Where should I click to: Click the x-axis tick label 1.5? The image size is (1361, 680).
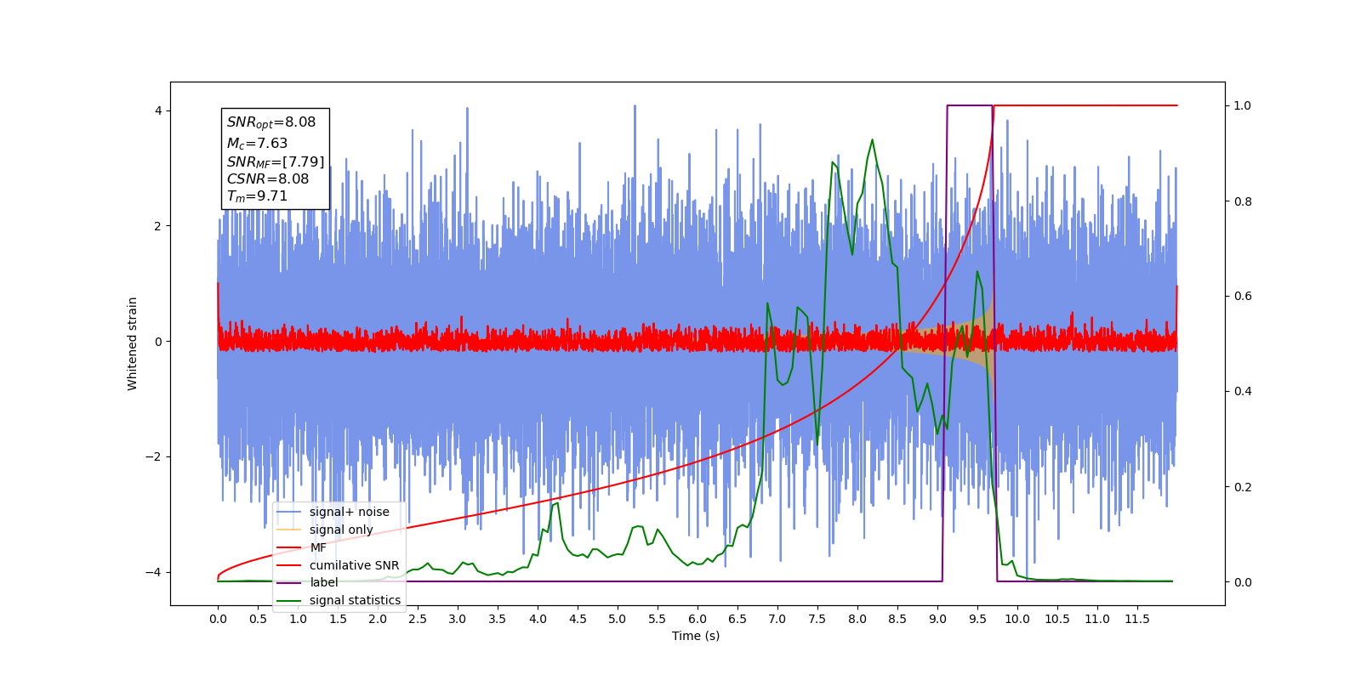[338, 619]
